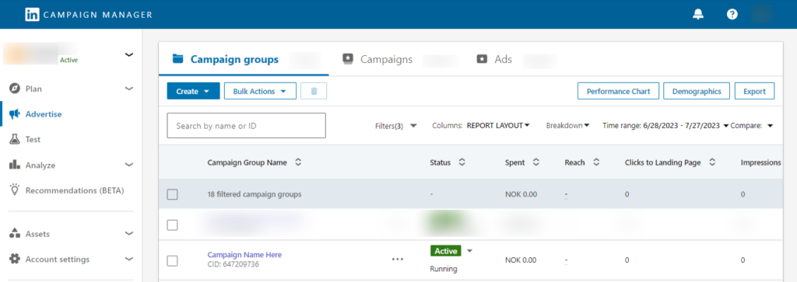
Task: Click the Campaigns tab icon
Action: point(348,59)
